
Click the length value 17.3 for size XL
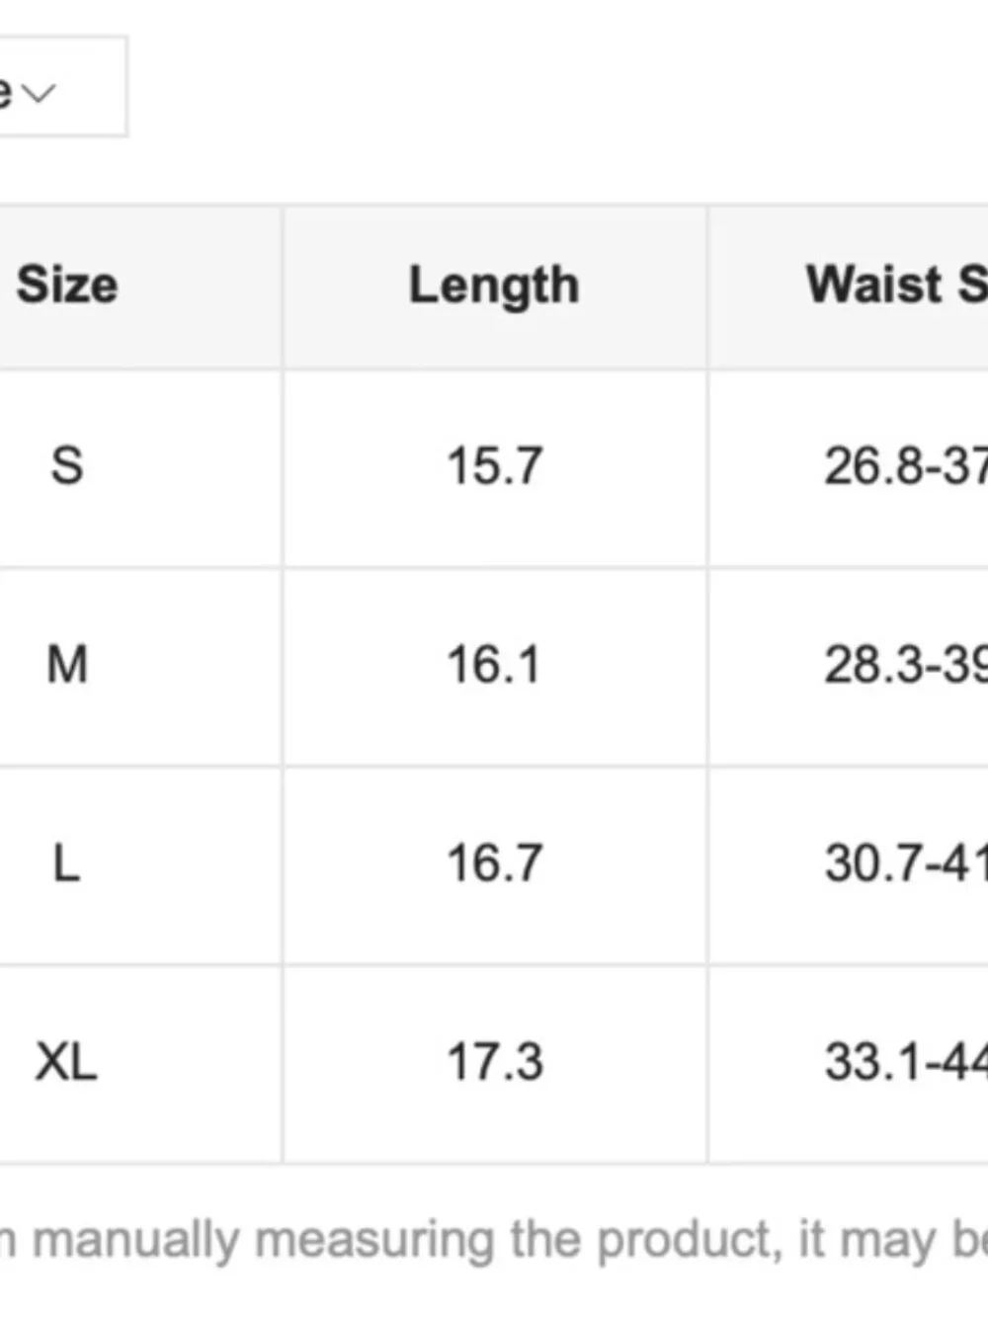(494, 1063)
